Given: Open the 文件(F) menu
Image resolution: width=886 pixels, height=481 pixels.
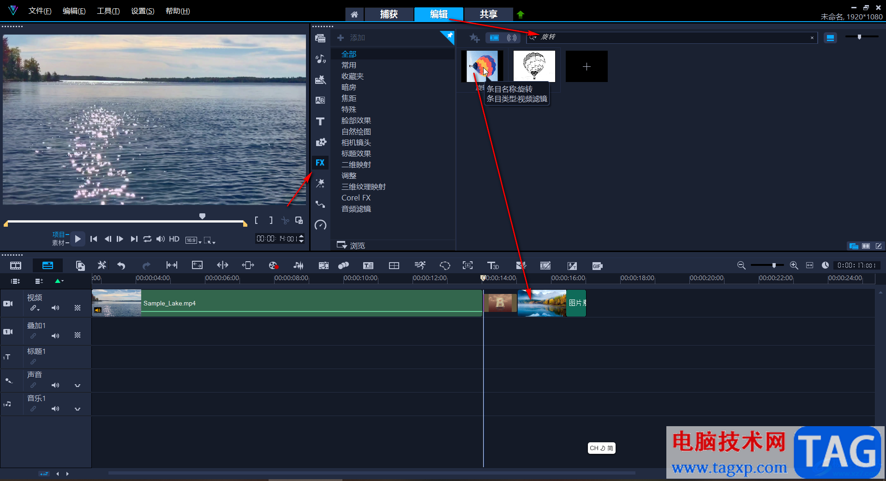Looking at the screenshot, I should click(x=40, y=11).
